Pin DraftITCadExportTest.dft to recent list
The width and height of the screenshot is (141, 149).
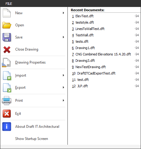click(137, 73)
